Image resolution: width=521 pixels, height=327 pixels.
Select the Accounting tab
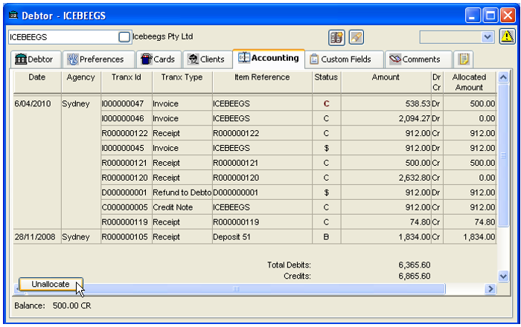click(x=269, y=59)
